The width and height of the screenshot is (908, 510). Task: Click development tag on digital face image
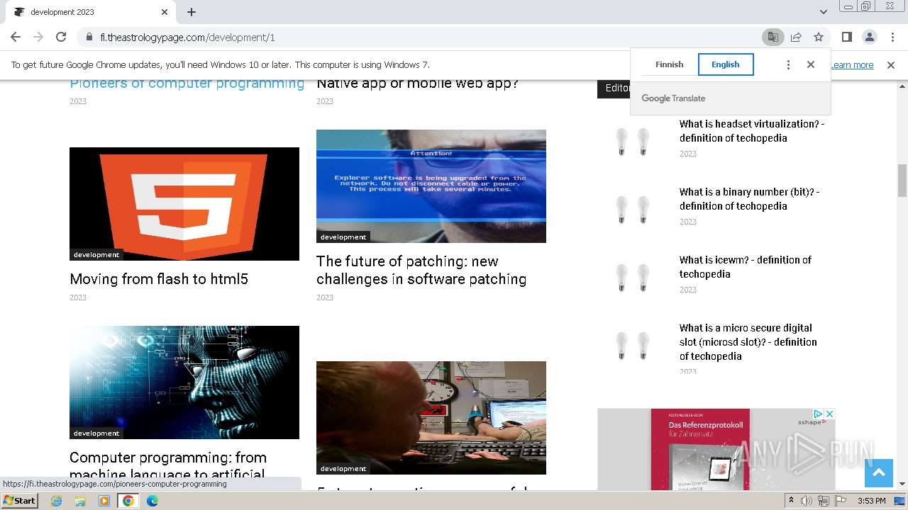[96, 433]
